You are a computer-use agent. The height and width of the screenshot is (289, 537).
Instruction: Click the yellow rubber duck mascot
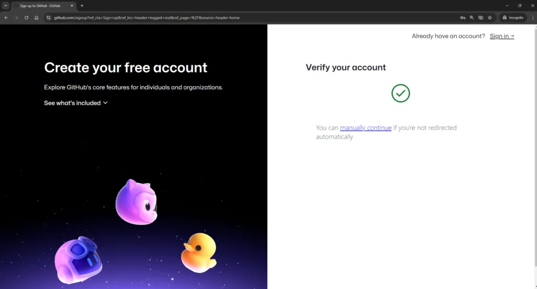click(x=199, y=252)
